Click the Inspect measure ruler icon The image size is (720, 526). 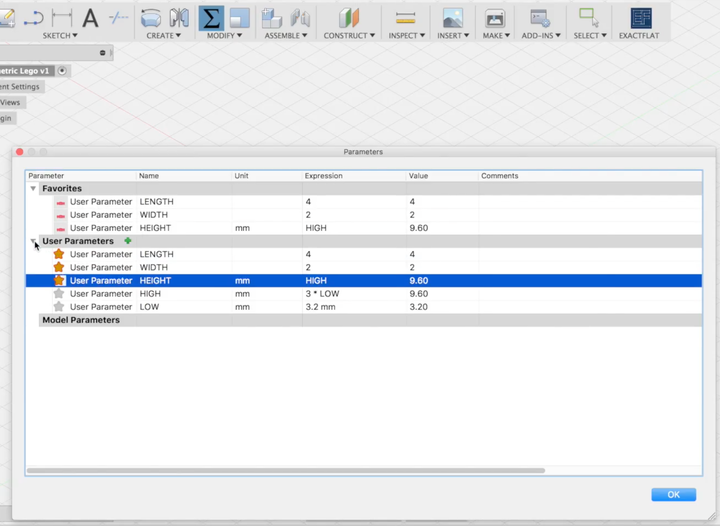click(x=406, y=18)
